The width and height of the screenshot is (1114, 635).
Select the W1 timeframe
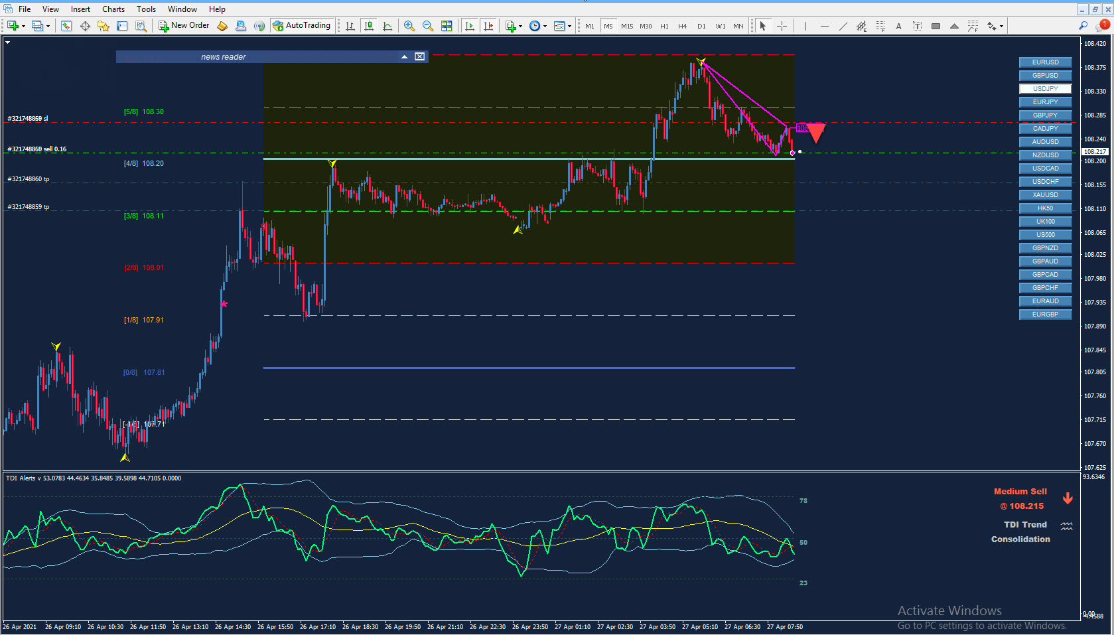[721, 26]
